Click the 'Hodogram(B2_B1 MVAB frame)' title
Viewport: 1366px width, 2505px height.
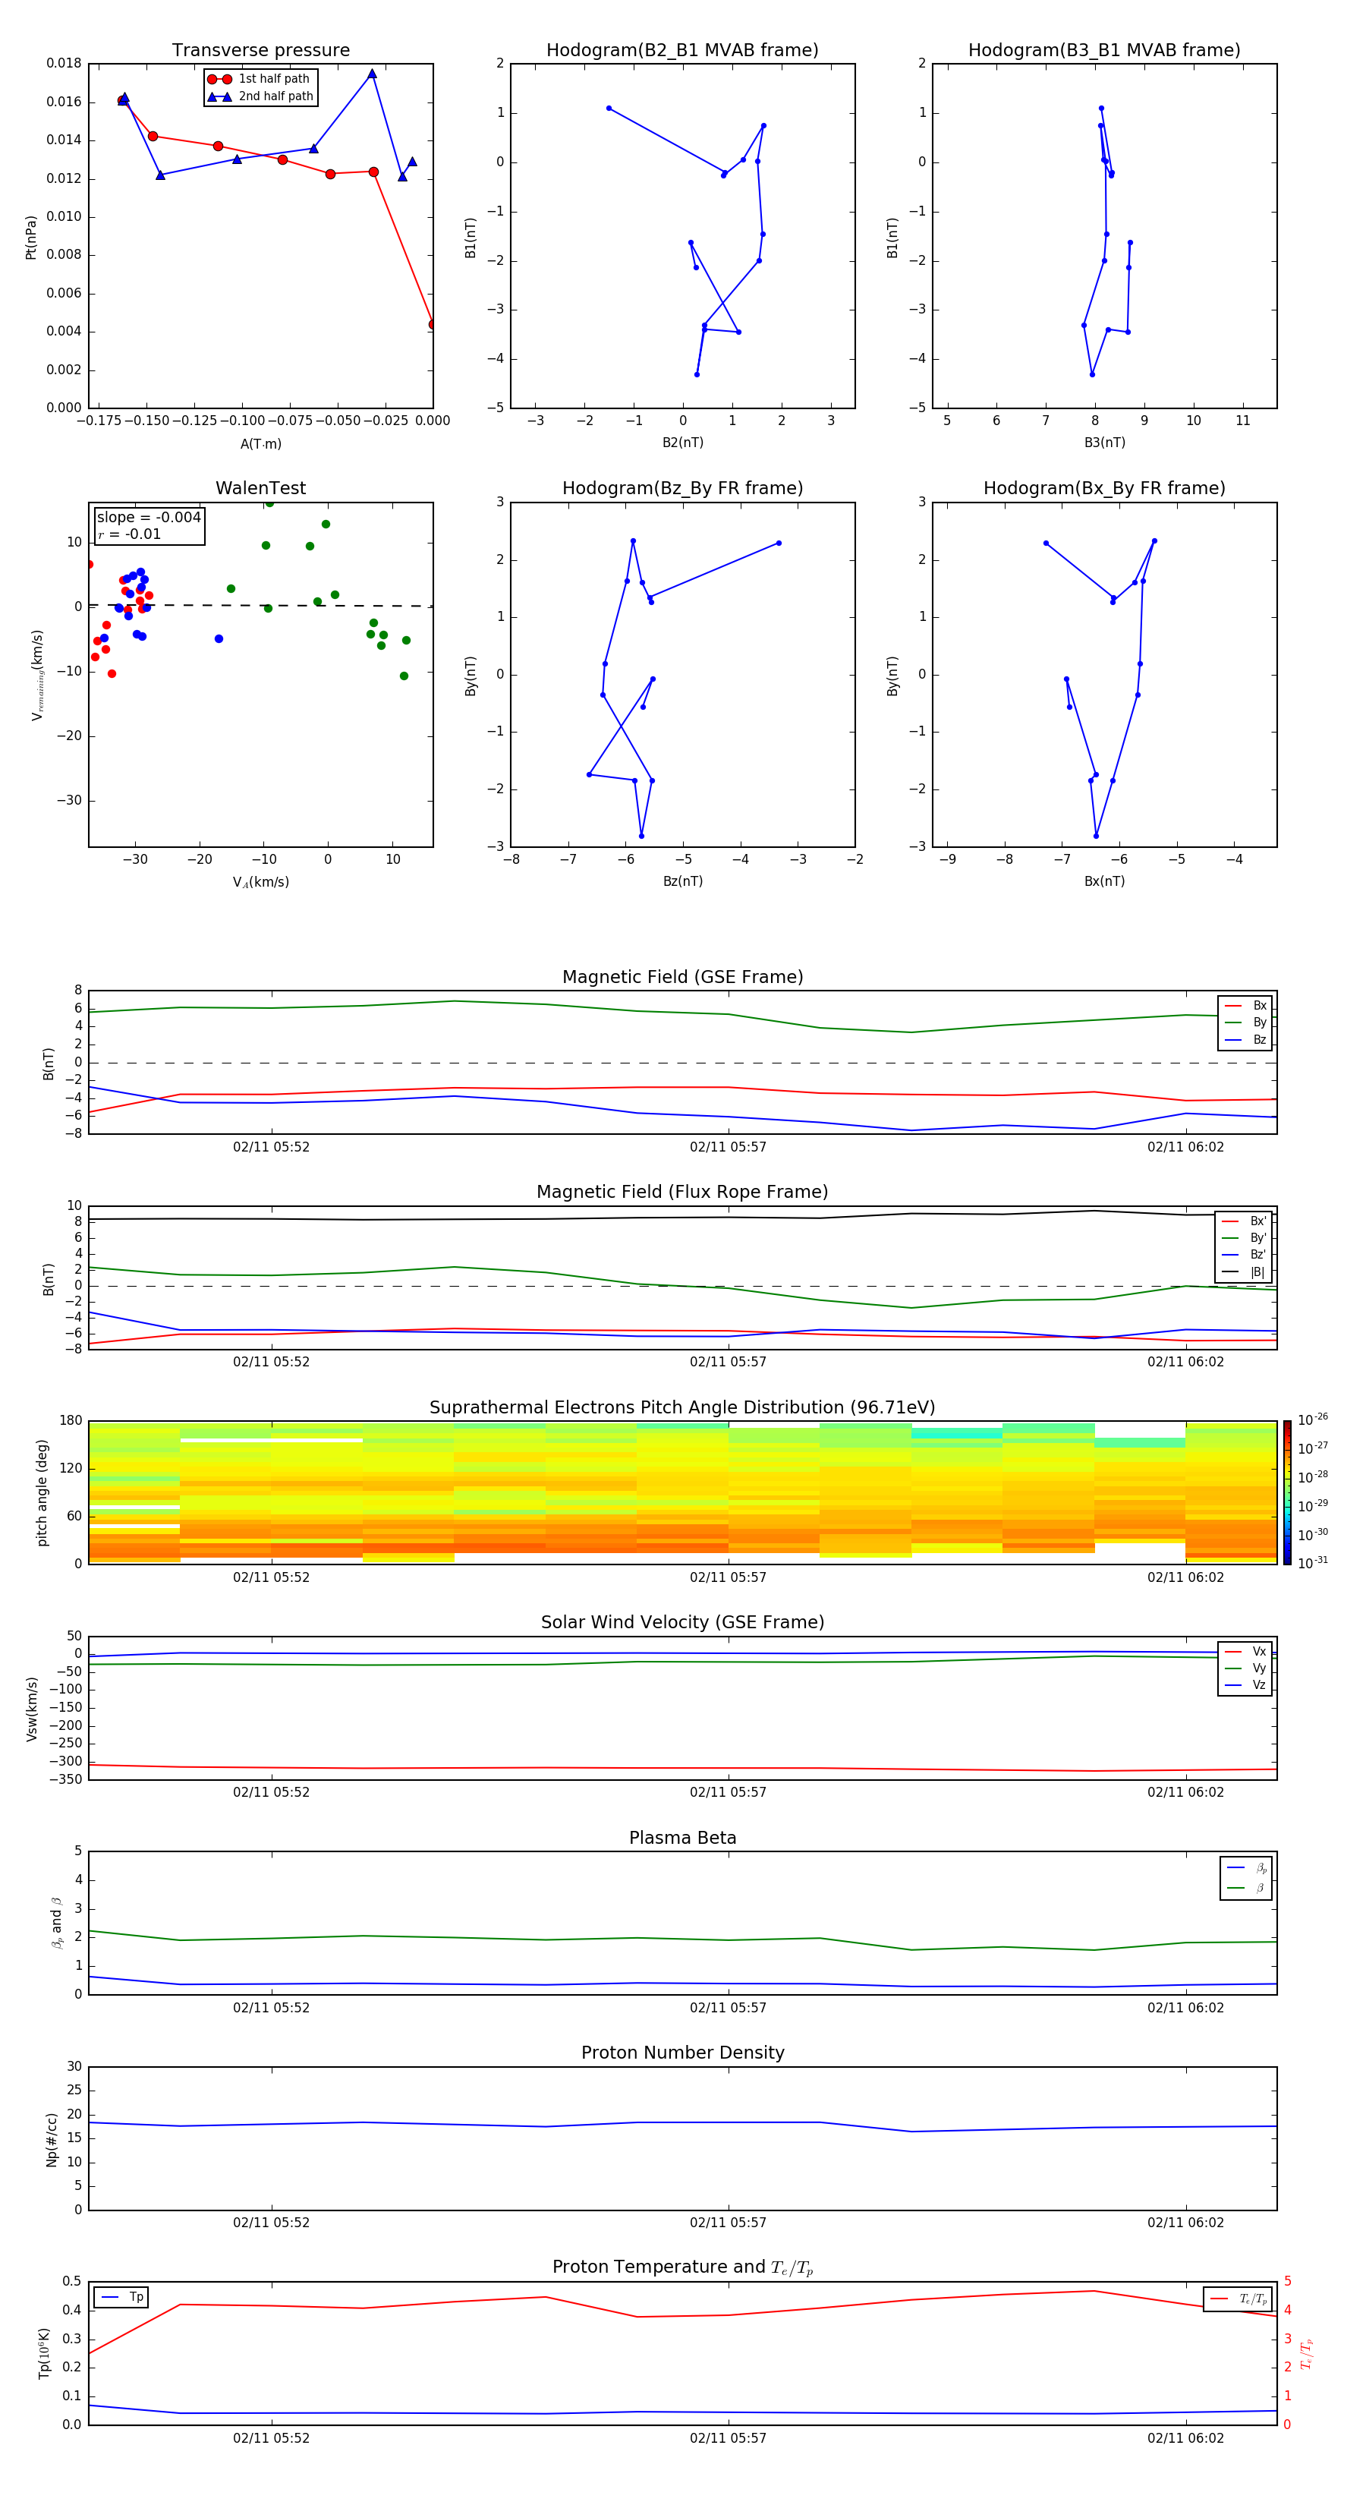[682, 51]
